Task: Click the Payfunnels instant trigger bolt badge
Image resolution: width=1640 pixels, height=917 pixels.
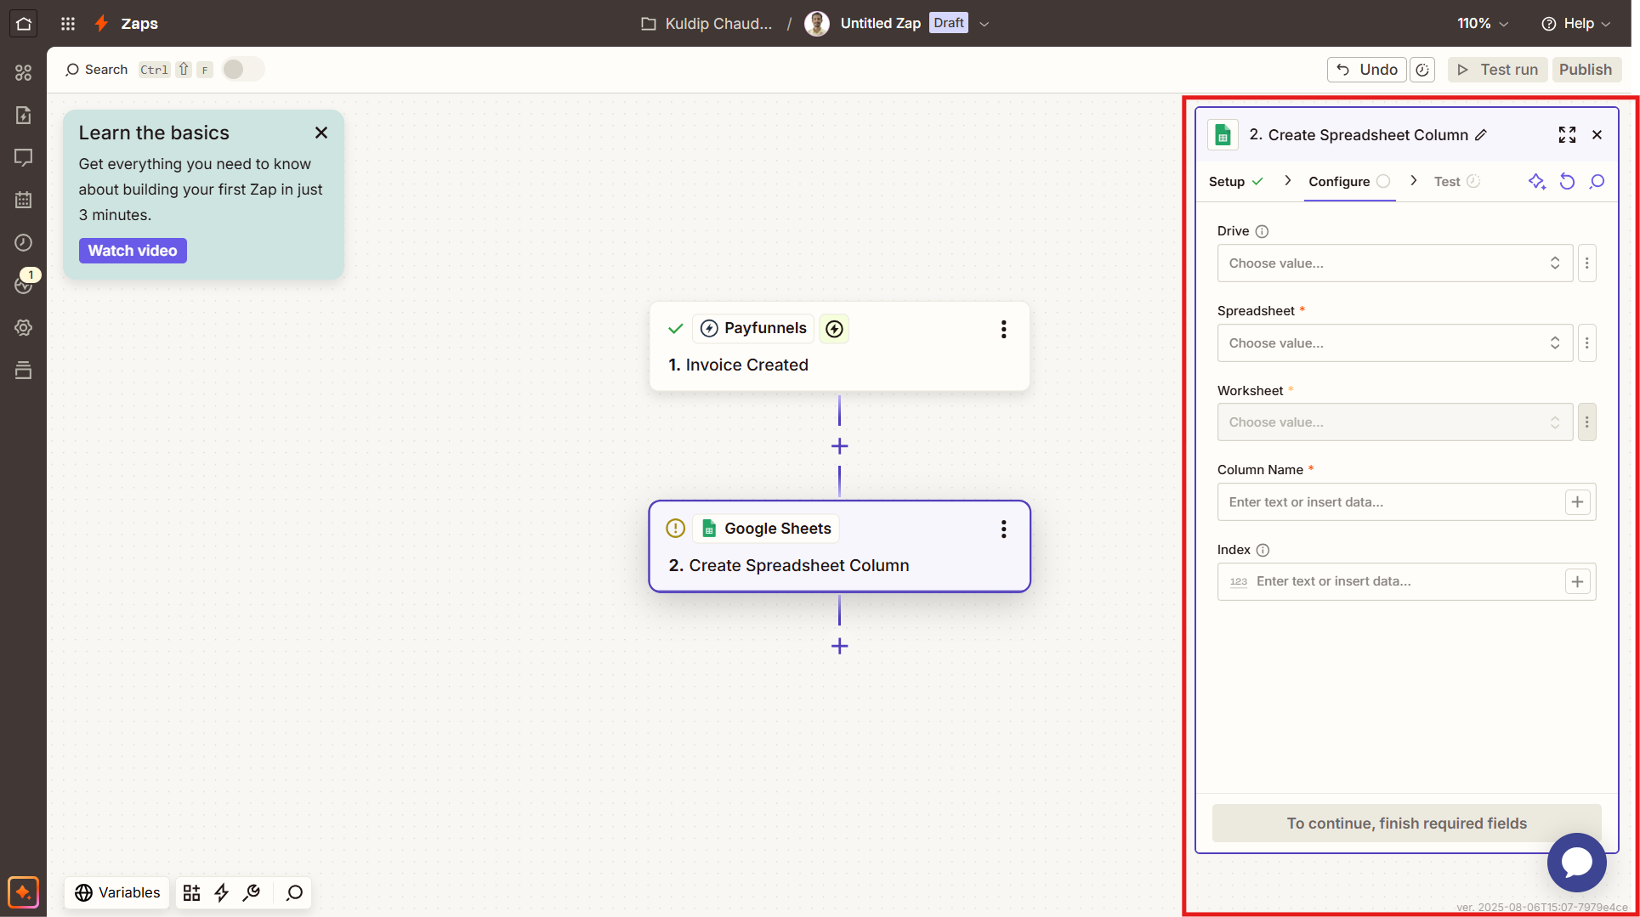Action: click(834, 329)
